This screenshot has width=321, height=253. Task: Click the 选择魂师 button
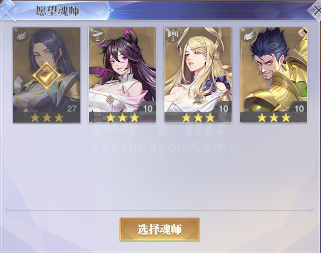click(x=160, y=229)
